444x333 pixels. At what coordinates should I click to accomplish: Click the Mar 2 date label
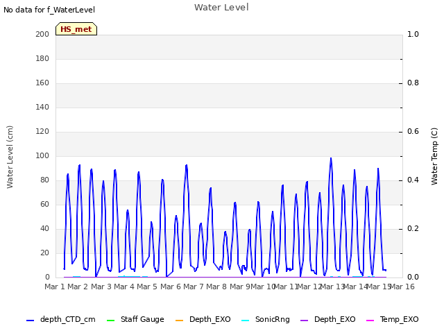click(x=78, y=287)
